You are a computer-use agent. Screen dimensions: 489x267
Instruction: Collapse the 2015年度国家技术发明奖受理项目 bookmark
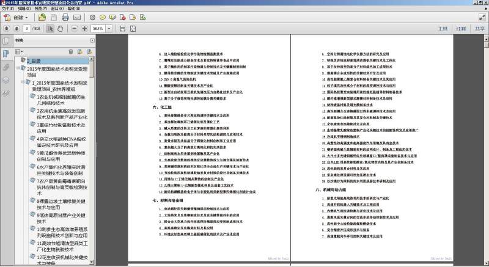[x=18, y=68]
